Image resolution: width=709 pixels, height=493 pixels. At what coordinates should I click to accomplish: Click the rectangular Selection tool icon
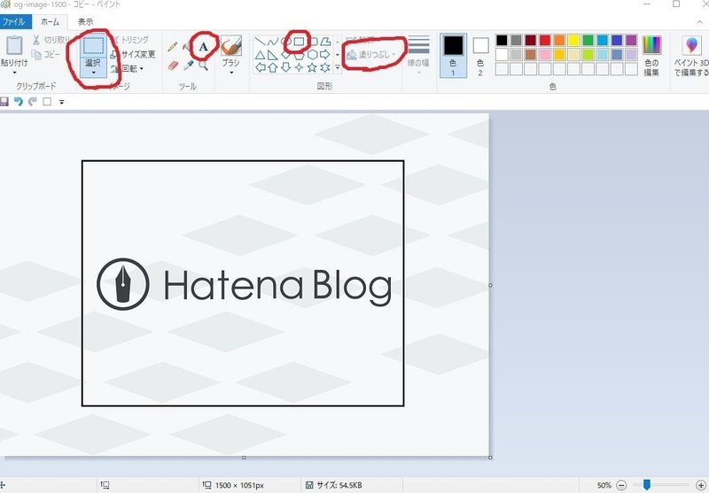point(94,46)
